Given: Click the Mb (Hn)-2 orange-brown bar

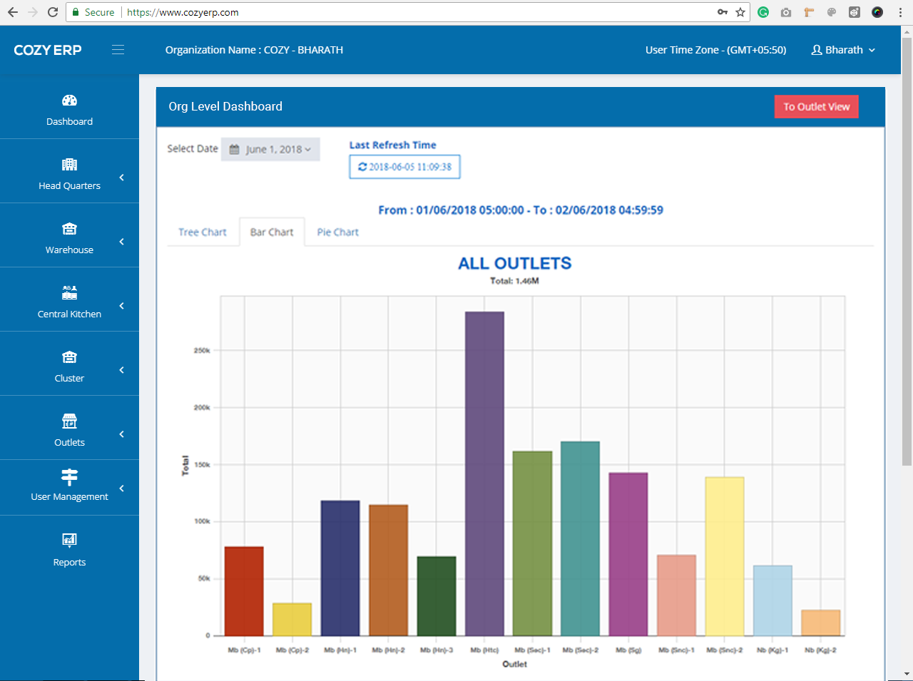Looking at the screenshot, I should click(389, 570).
